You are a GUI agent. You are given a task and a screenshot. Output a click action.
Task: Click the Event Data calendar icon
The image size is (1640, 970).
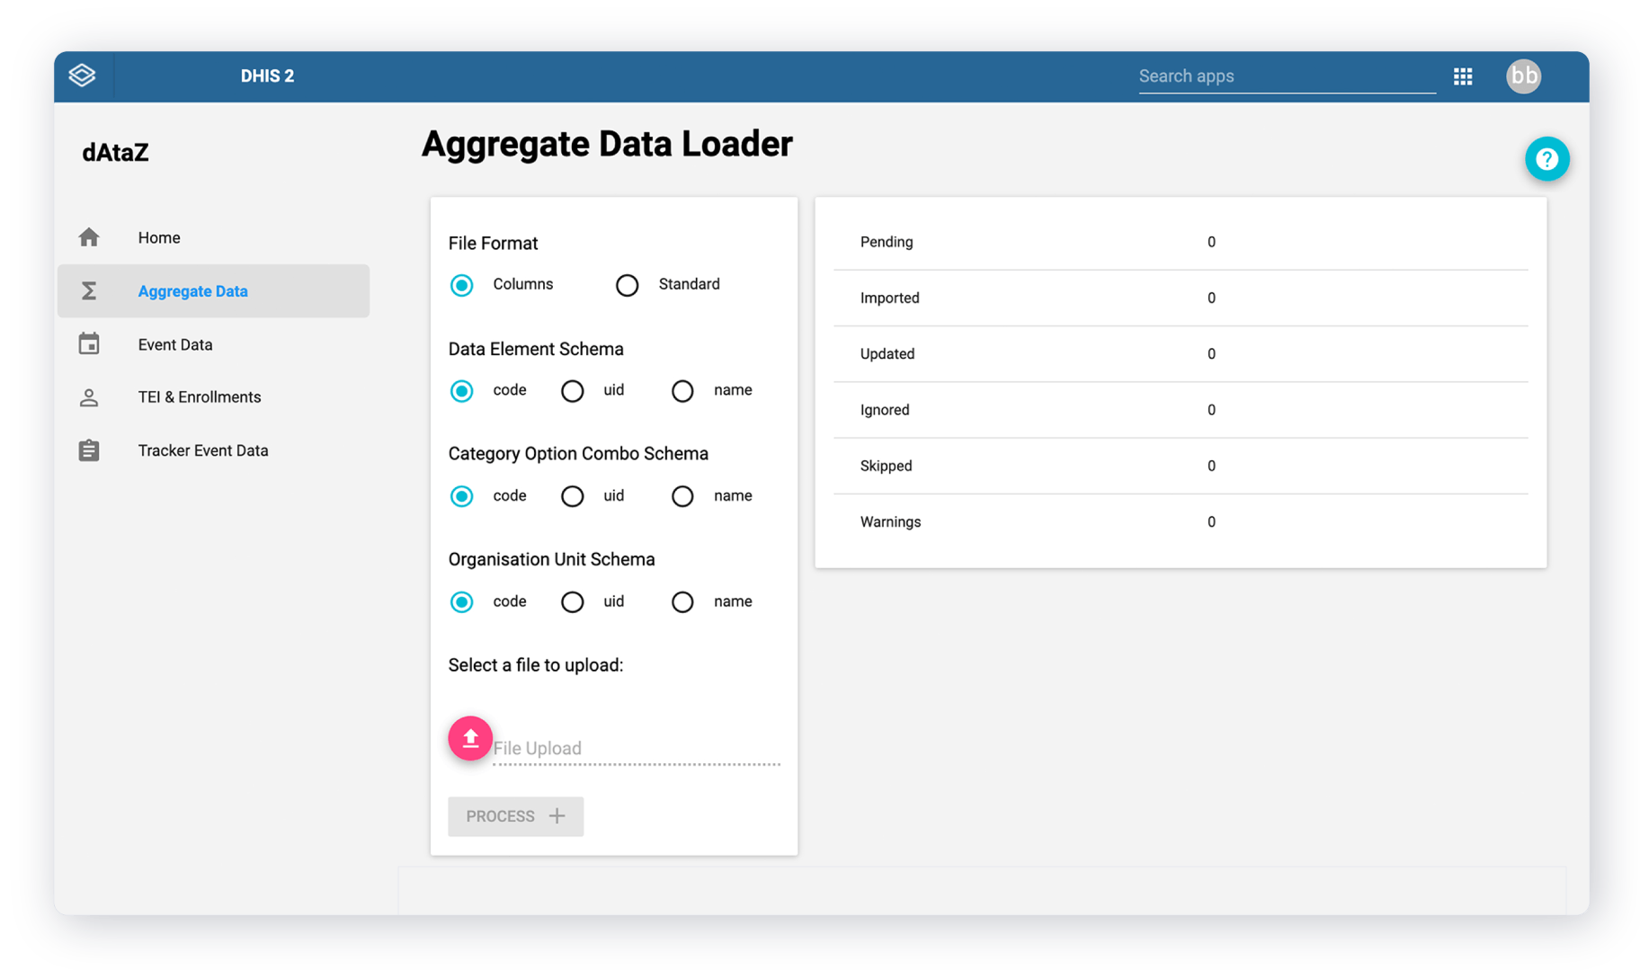pyautogui.click(x=88, y=343)
